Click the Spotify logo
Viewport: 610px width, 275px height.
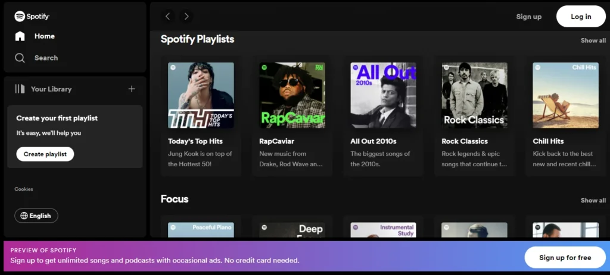[32, 16]
